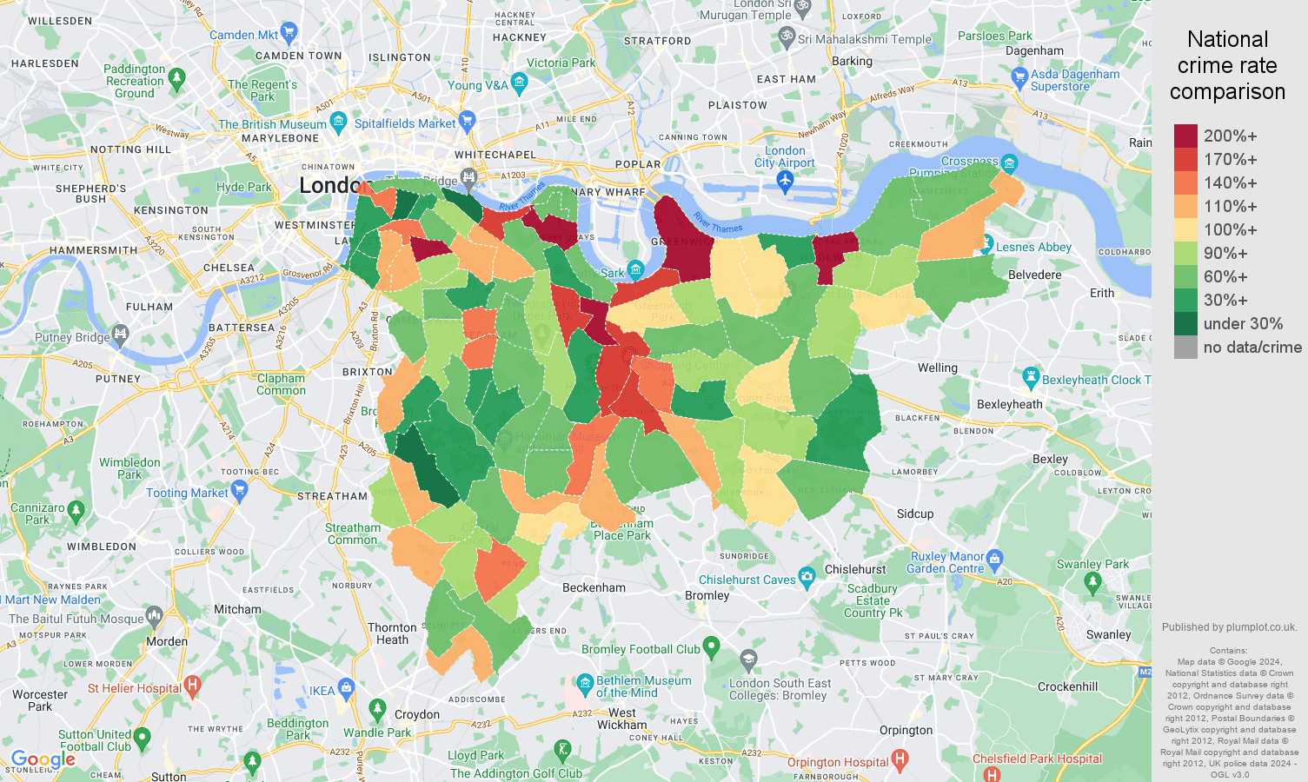Click the Paddington Recreation Ground park icon
The image size is (1308, 782).
point(177,80)
